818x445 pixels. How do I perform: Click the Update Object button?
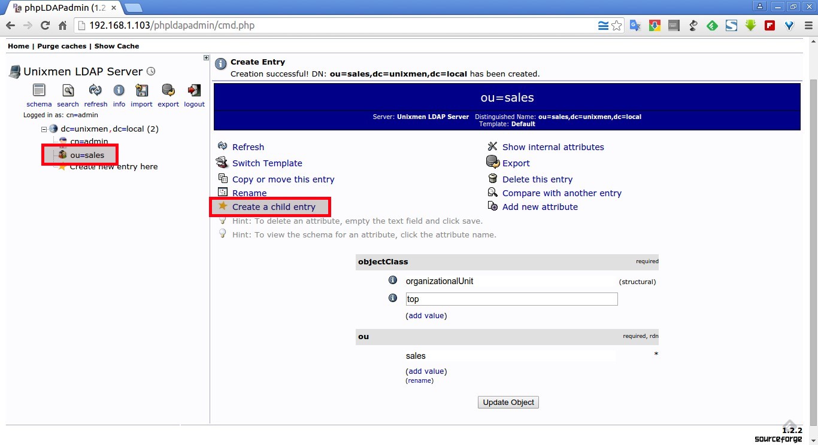508,402
